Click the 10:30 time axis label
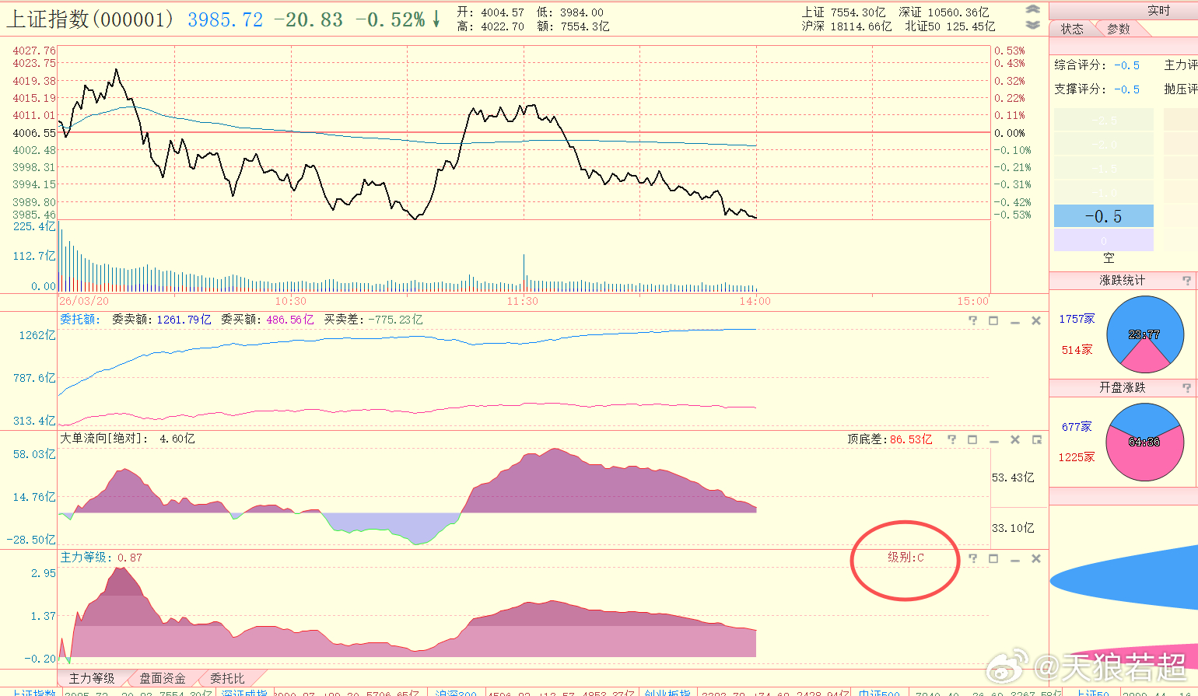This screenshot has width=1198, height=696. pos(290,301)
